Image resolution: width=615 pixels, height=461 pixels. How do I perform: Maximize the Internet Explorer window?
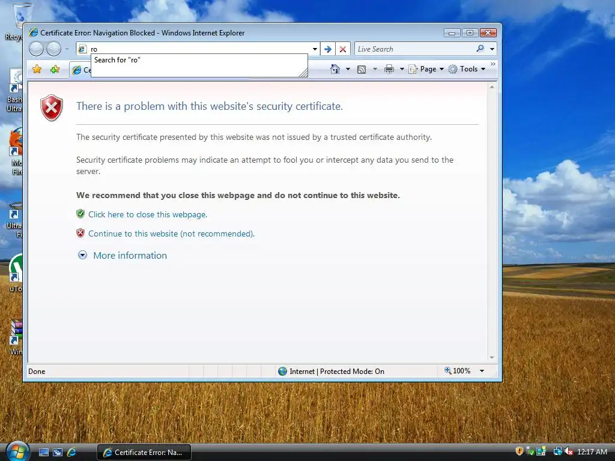(x=470, y=33)
